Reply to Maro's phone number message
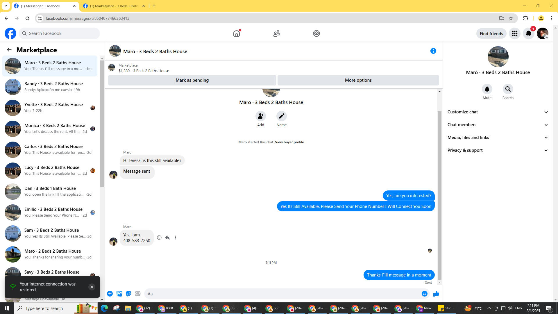 click(167, 238)
